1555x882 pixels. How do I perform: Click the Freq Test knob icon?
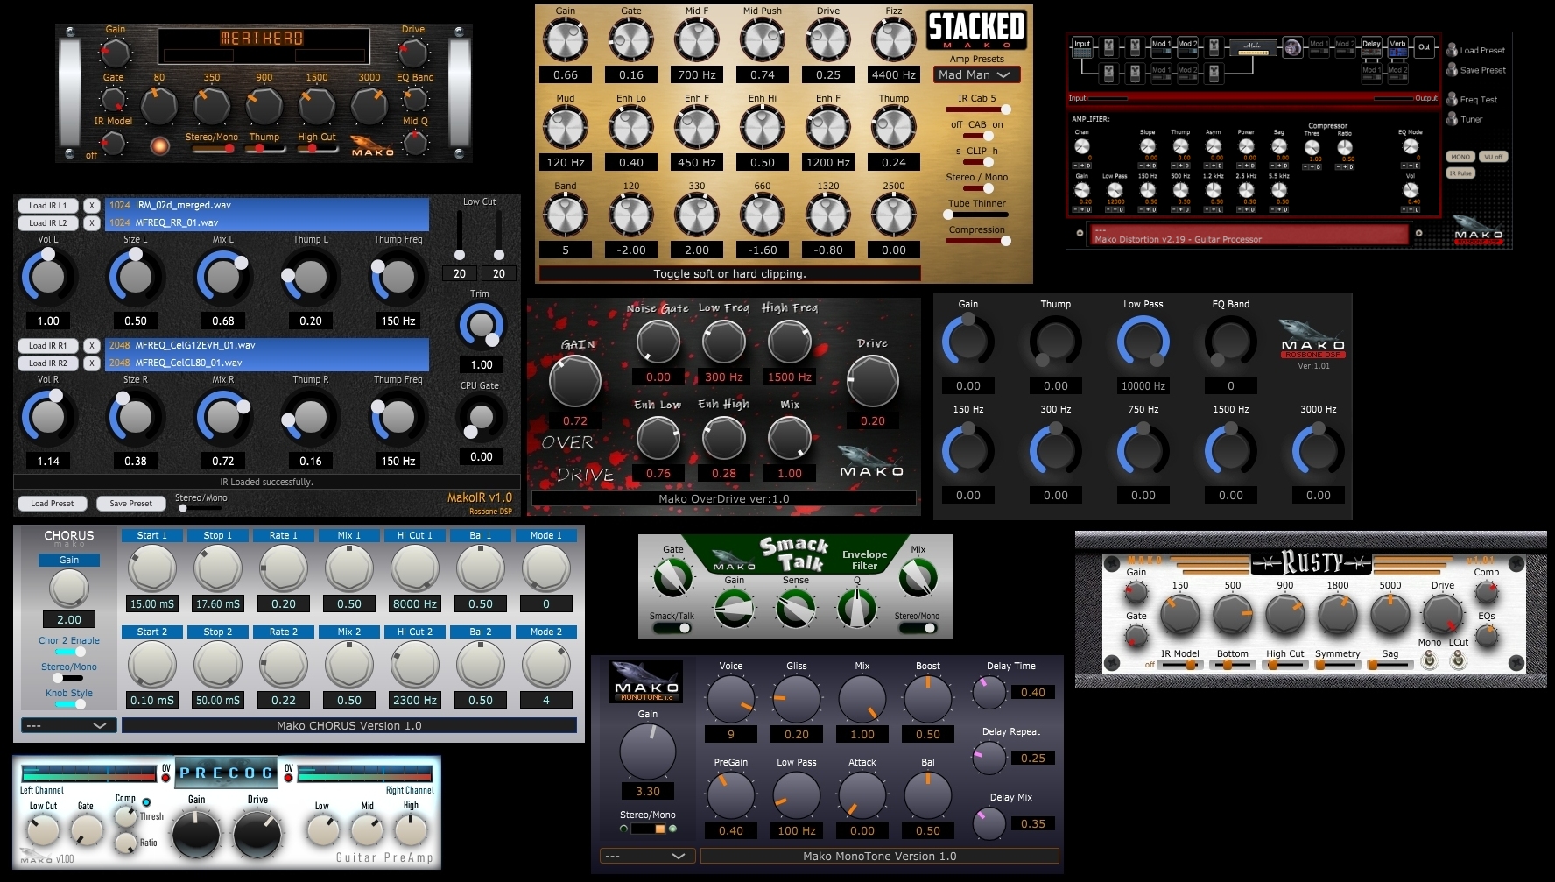click(1452, 99)
